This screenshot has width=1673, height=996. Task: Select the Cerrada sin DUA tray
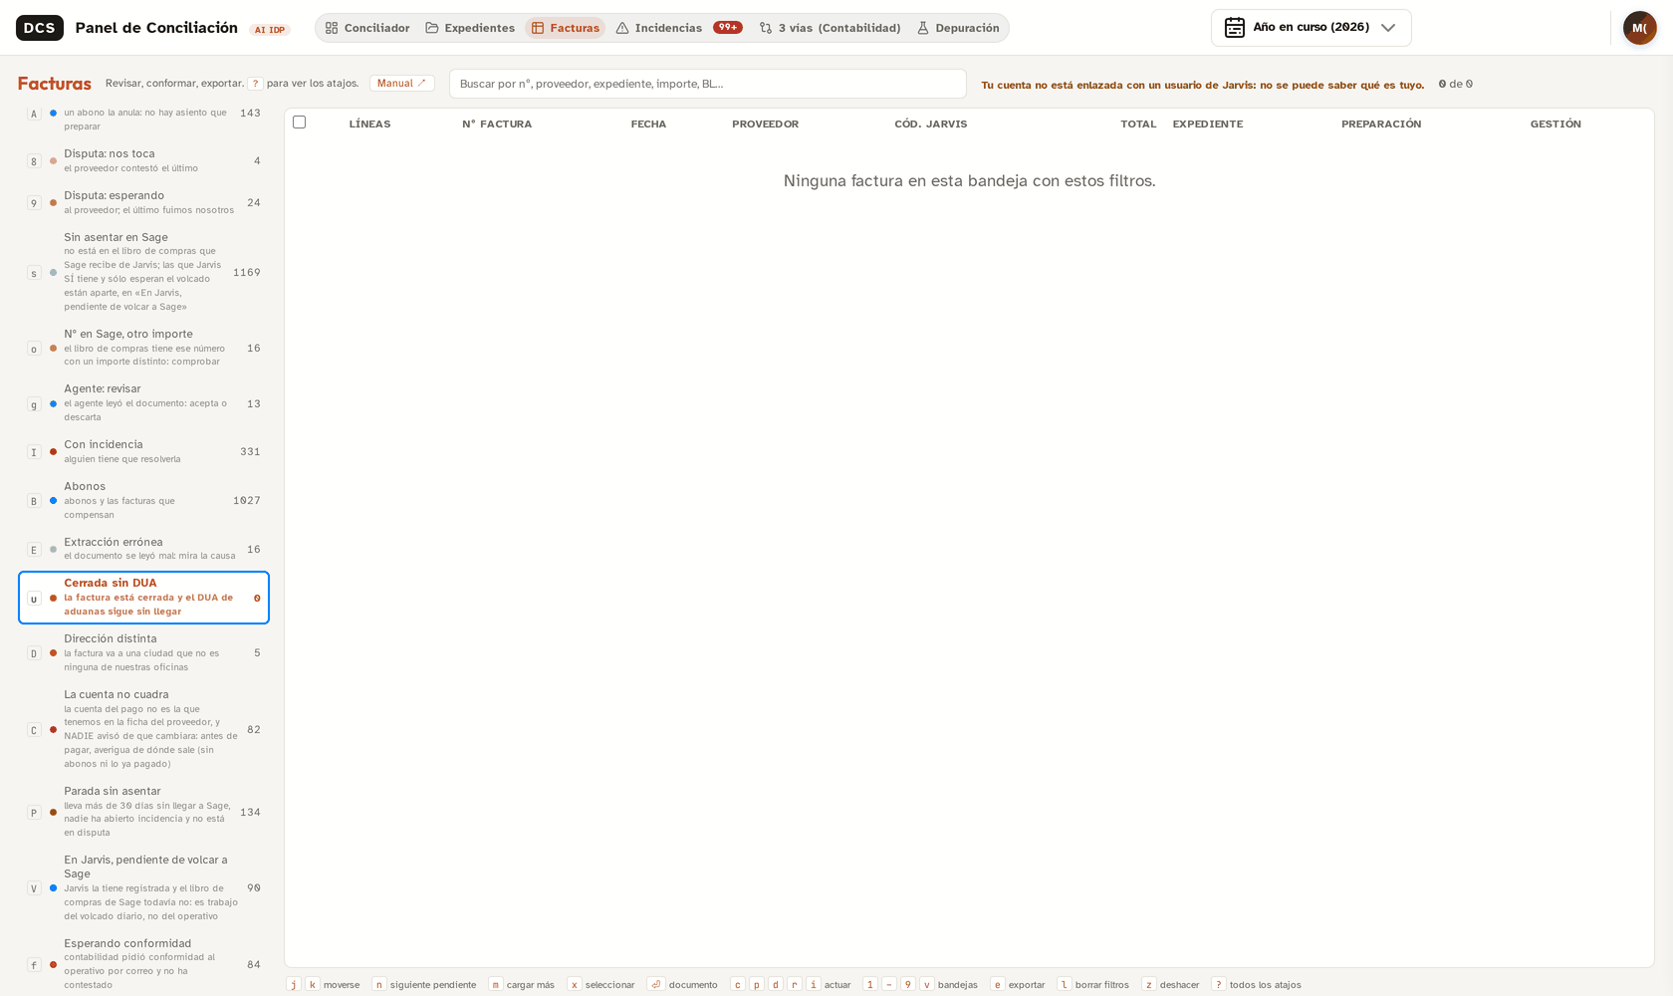(x=143, y=598)
